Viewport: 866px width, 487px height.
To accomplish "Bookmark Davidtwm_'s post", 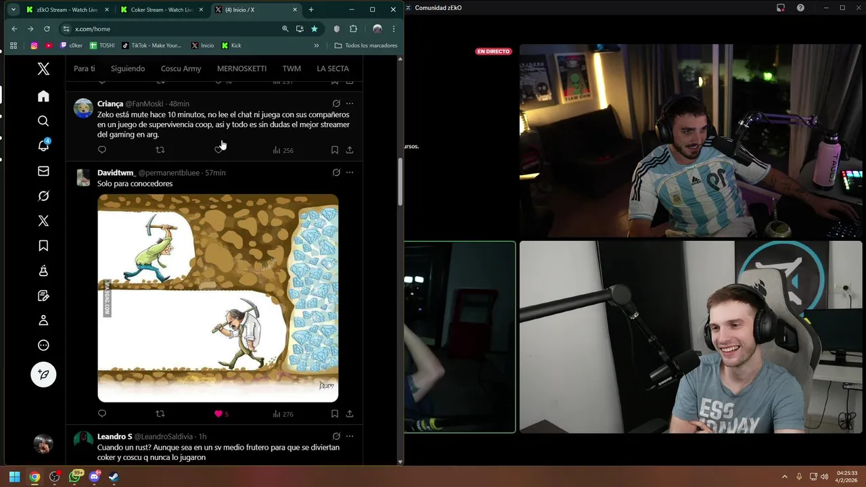I will [334, 413].
